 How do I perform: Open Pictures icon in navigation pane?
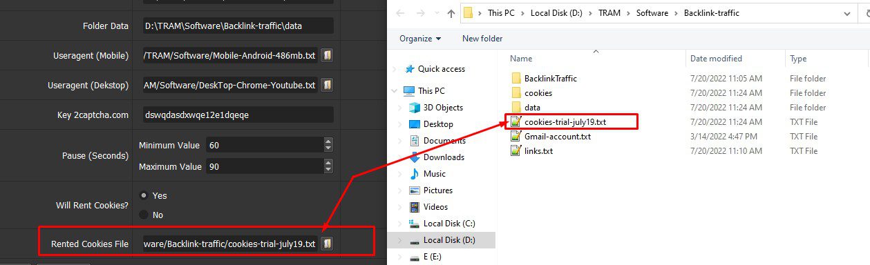click(x=415, y=190)
